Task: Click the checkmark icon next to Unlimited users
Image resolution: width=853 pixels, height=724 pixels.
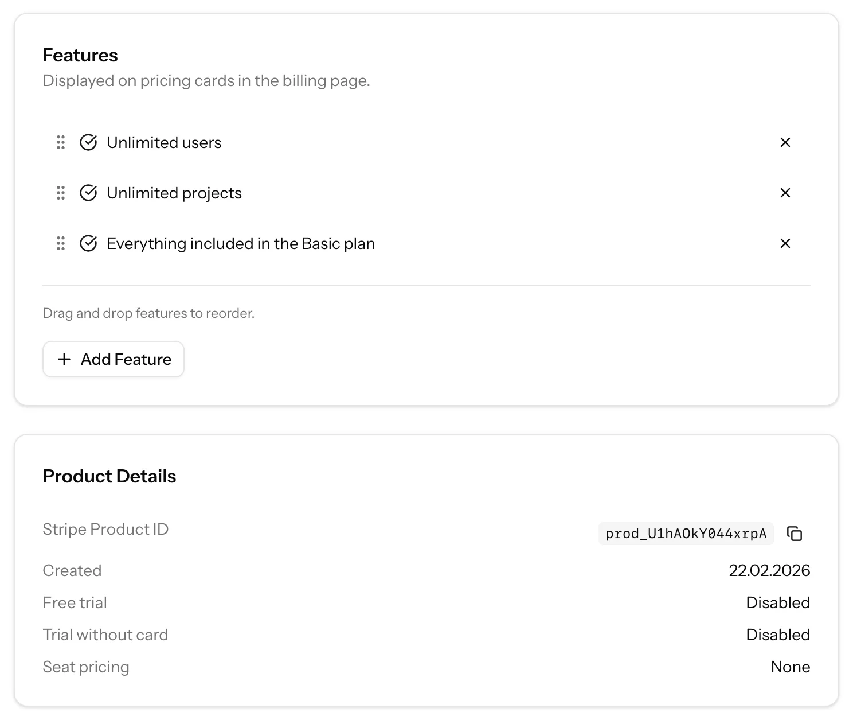Action: [x=88, y=142]
